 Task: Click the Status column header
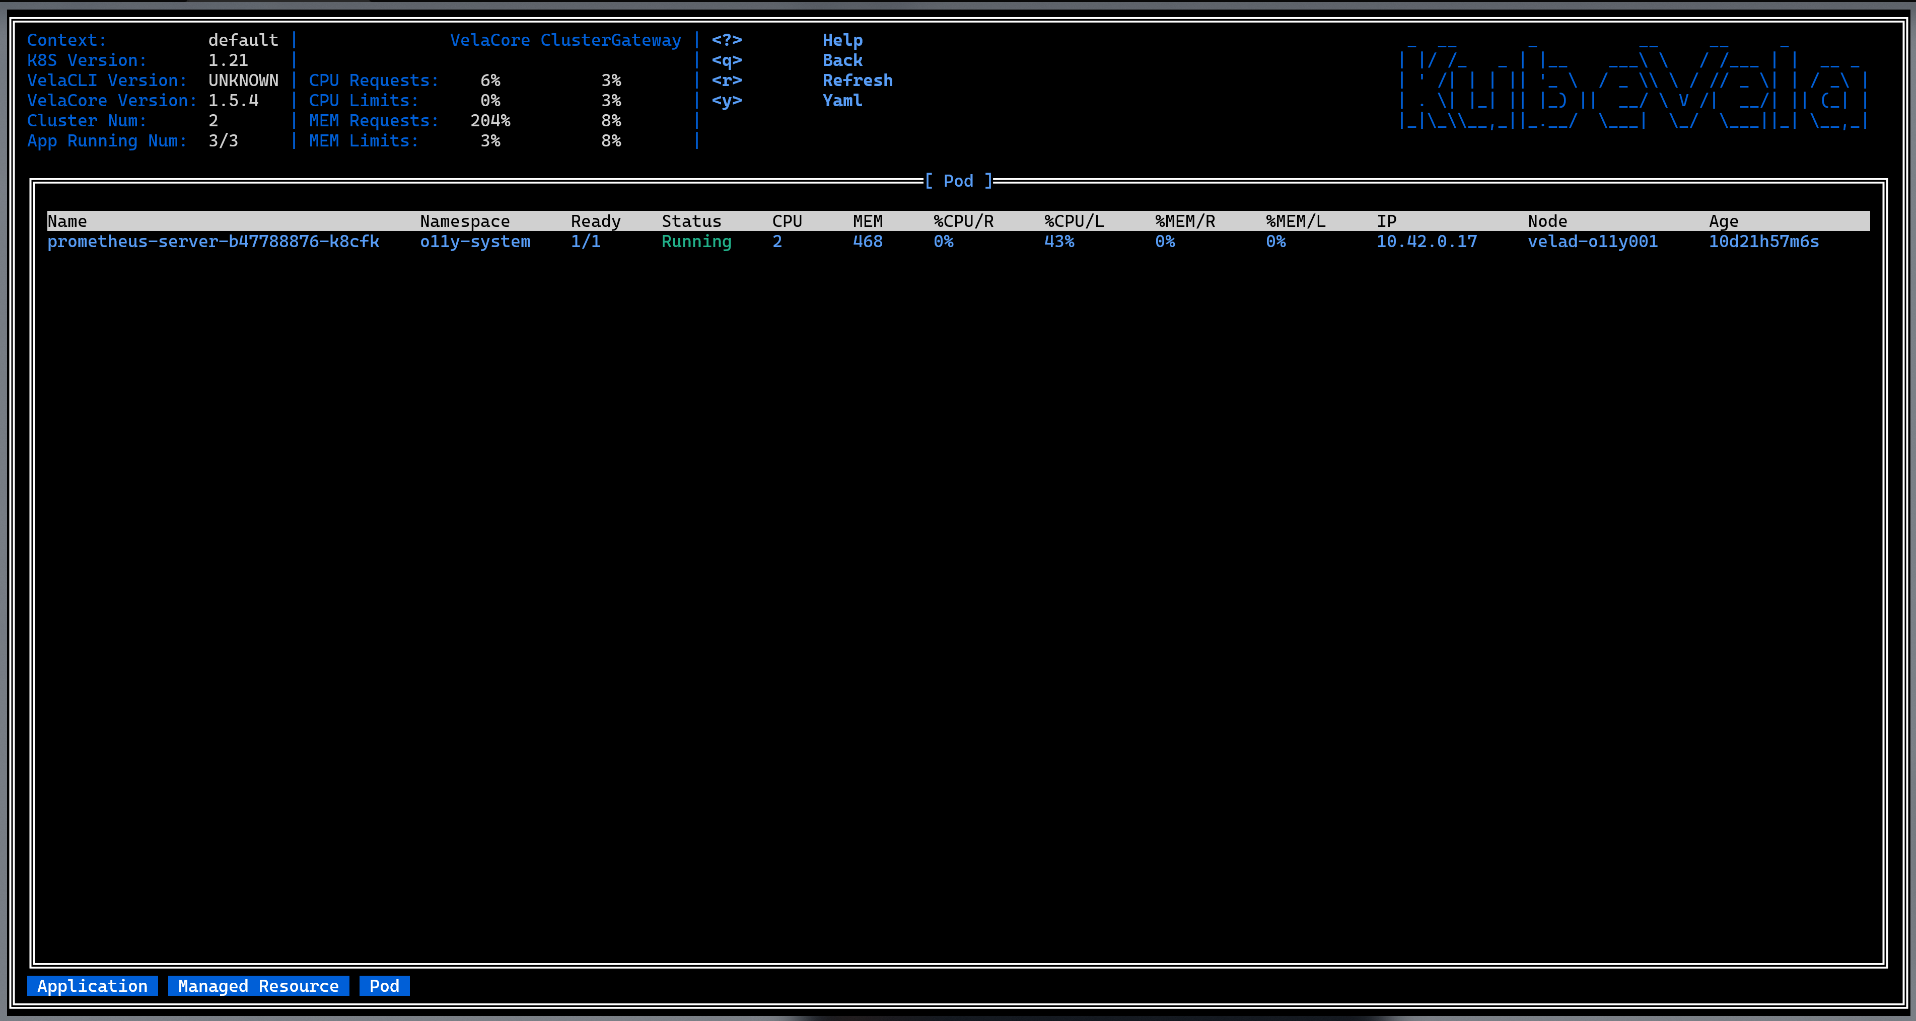[x=691, y=221]
